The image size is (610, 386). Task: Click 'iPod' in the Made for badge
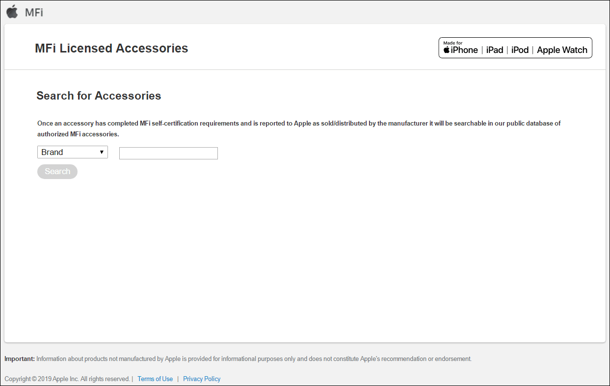click(x=520, y=50)
